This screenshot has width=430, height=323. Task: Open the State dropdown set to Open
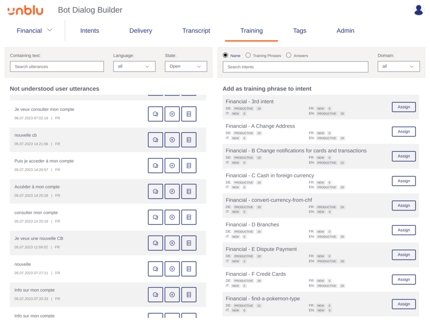pos(186,67)
